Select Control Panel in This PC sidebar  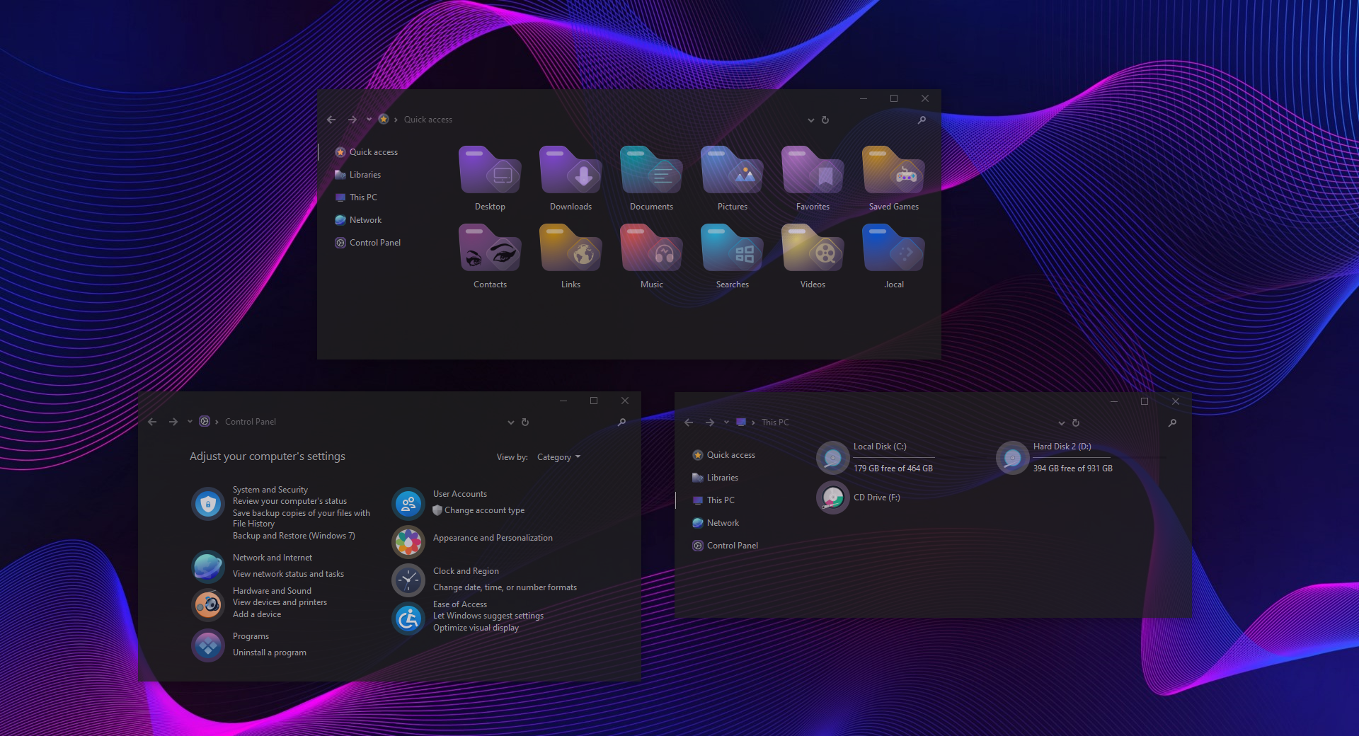[725, 546]
